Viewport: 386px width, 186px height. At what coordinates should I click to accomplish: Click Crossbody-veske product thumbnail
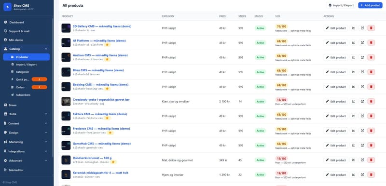pyautogui.click(x=66, y=102)
